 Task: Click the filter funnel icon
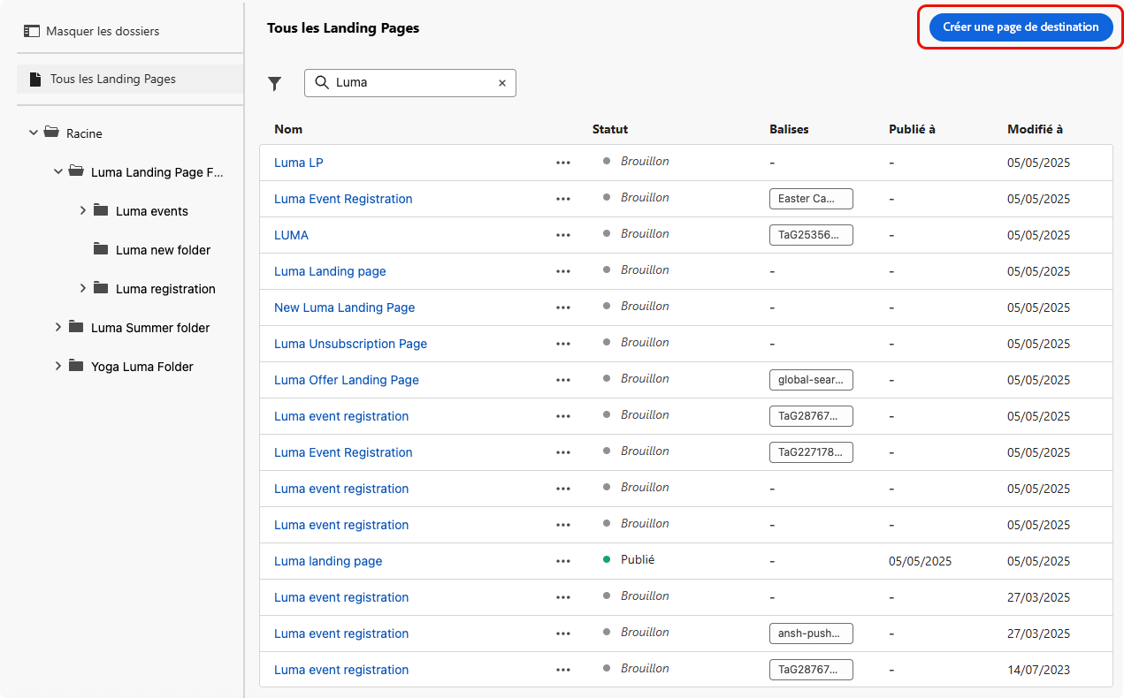(x=275, y=84)
